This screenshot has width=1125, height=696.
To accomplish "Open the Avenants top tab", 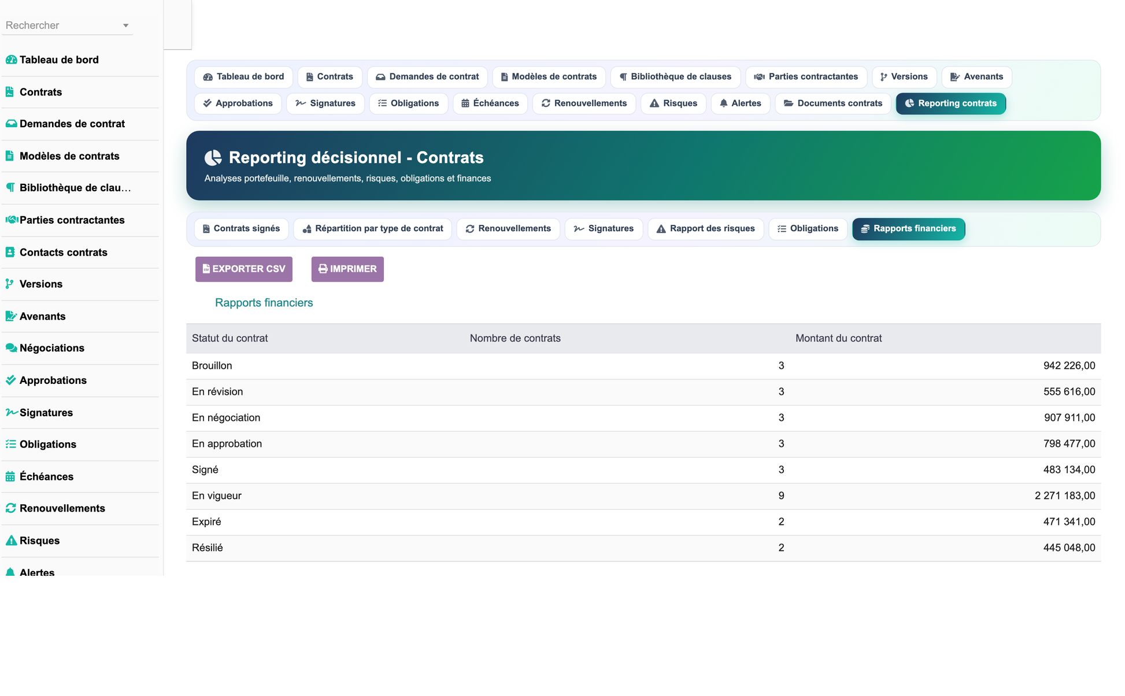I will (976, 77).
